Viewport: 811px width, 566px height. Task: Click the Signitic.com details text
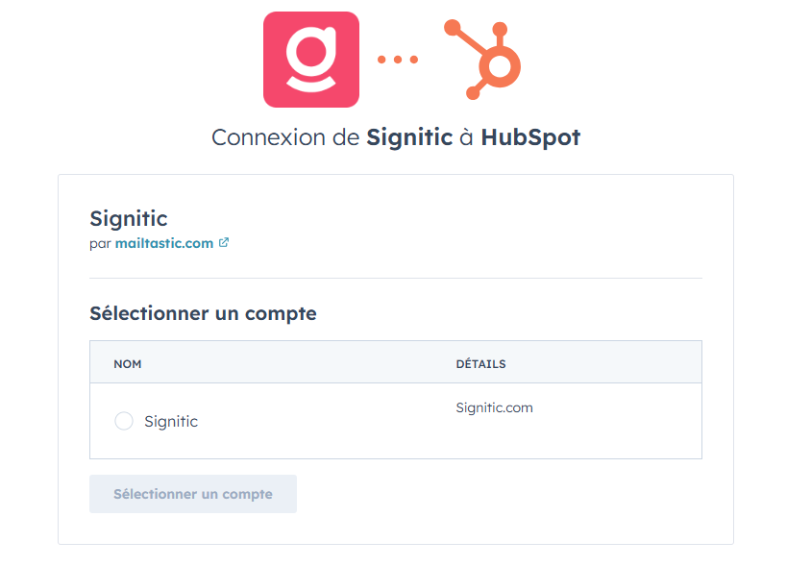coord(494,407)
